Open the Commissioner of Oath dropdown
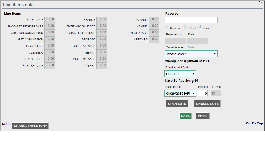The height and width of the screenshot is (158, 265). [x=191, y=54]
